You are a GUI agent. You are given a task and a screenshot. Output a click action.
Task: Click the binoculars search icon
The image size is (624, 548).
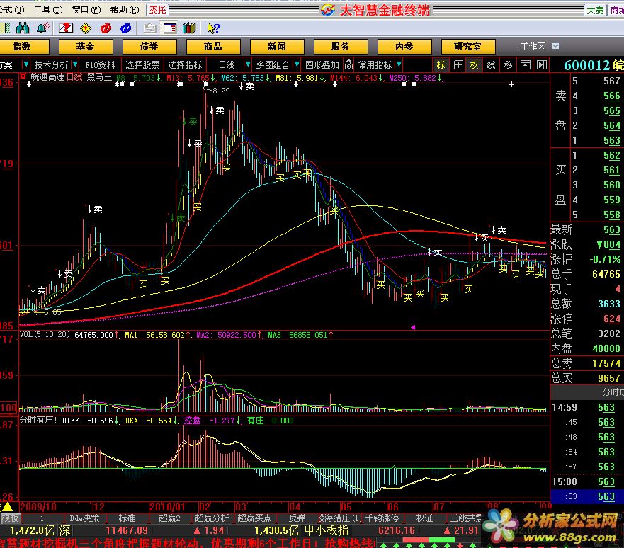tap(22, 28)
